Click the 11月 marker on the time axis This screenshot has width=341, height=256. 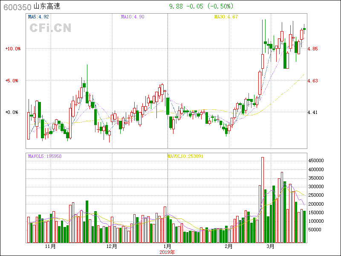tap(50, 247)
